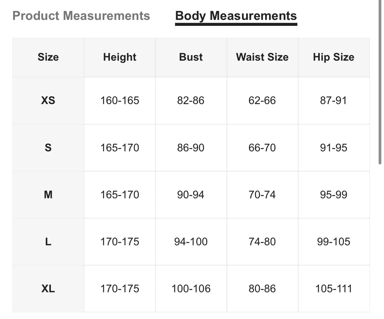Choose the M size row label
This screenshot has width=384, height=319.
click(48, 195)
